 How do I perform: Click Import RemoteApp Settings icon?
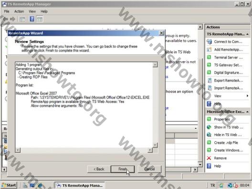point(210,88)
